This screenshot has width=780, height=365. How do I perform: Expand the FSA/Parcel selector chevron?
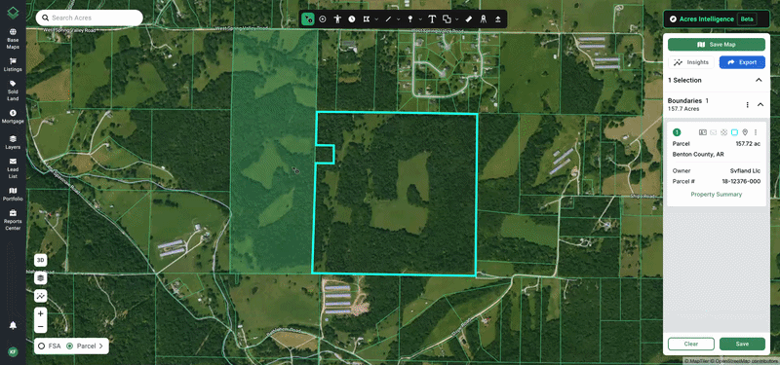point(101,346)
